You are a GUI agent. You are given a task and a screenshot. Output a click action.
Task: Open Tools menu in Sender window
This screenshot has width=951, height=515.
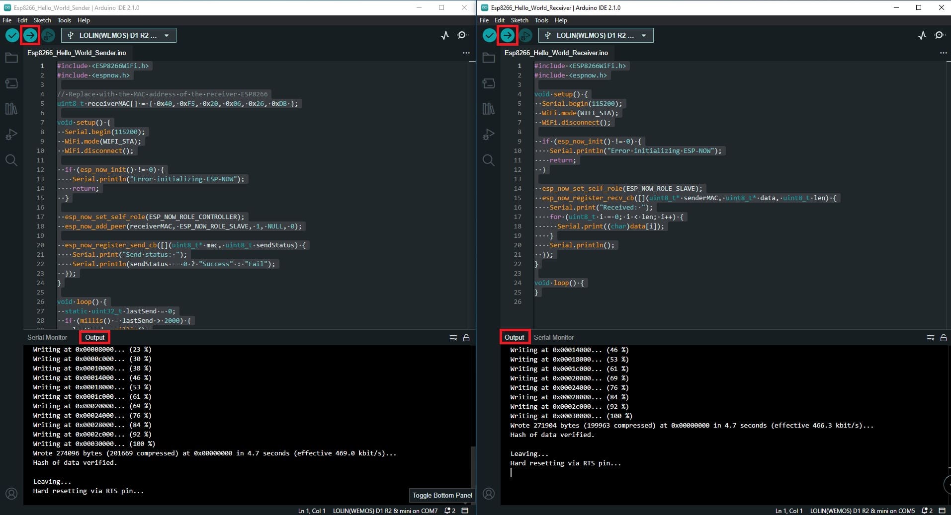[64, 20]
